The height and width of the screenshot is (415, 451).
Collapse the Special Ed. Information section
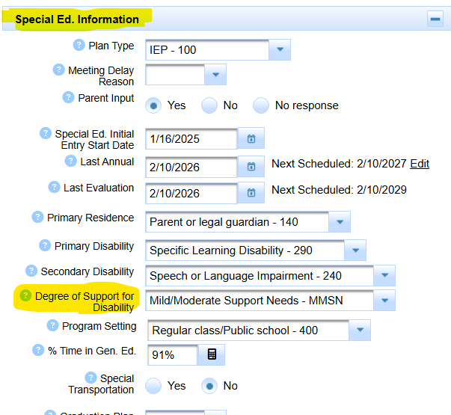coord(435,19)
